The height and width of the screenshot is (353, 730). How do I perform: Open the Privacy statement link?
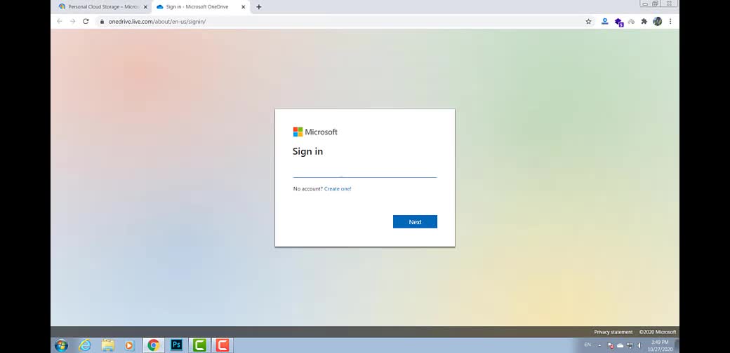click(x=613, y=332)
